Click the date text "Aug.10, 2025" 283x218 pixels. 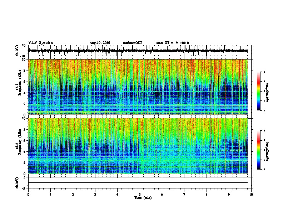(x=100, y=43)
